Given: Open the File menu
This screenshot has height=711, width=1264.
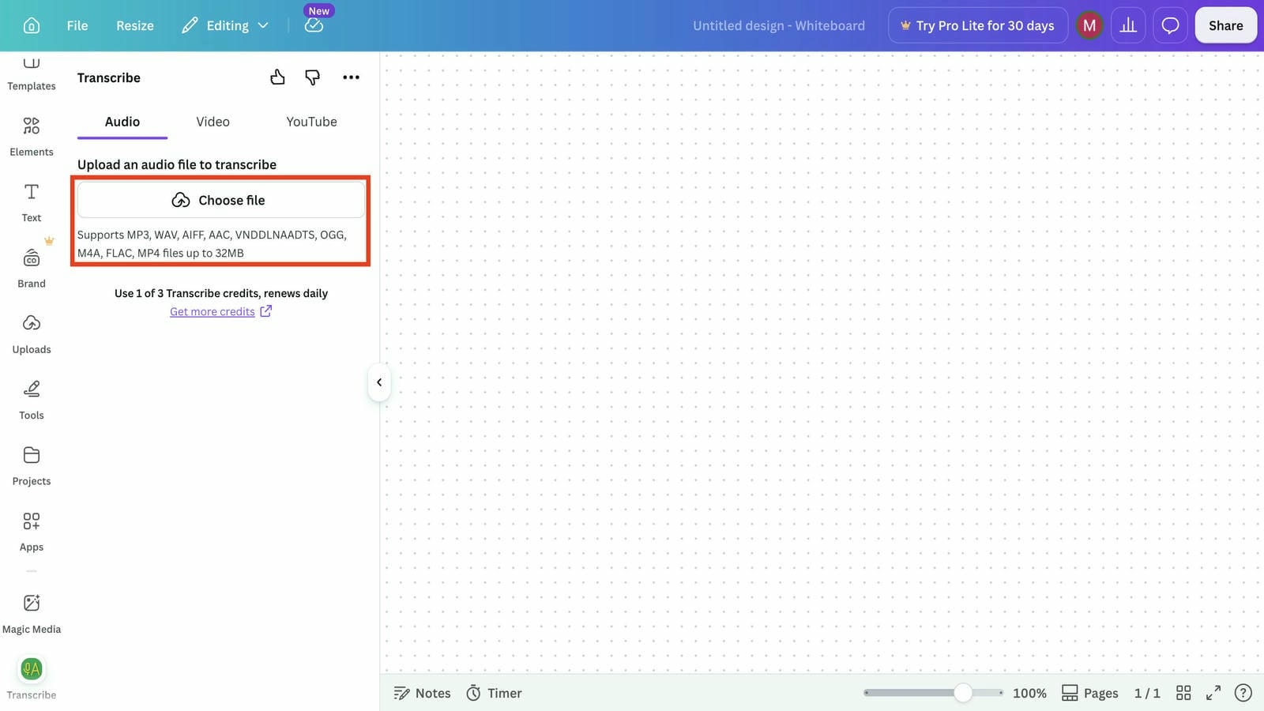Looking at the screenshot, I should point(77,25).
